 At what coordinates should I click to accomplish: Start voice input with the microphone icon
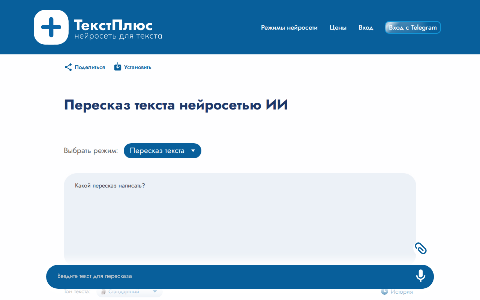[x=421, y=276]
